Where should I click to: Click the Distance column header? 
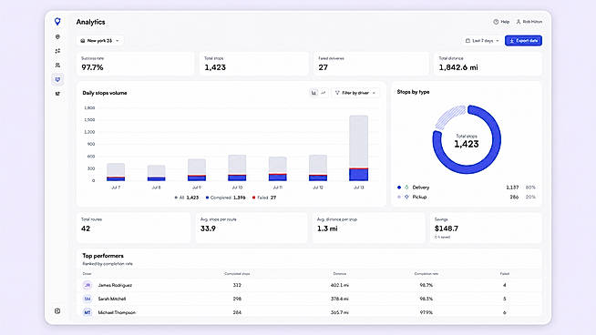339,273
